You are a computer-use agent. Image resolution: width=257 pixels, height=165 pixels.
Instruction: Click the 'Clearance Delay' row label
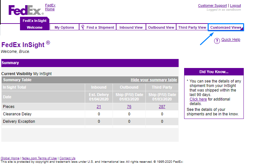(x=17, y=114)
